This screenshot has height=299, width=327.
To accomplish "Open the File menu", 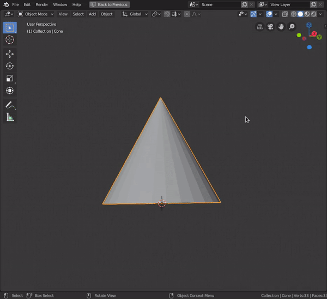I will click(15, 4).
